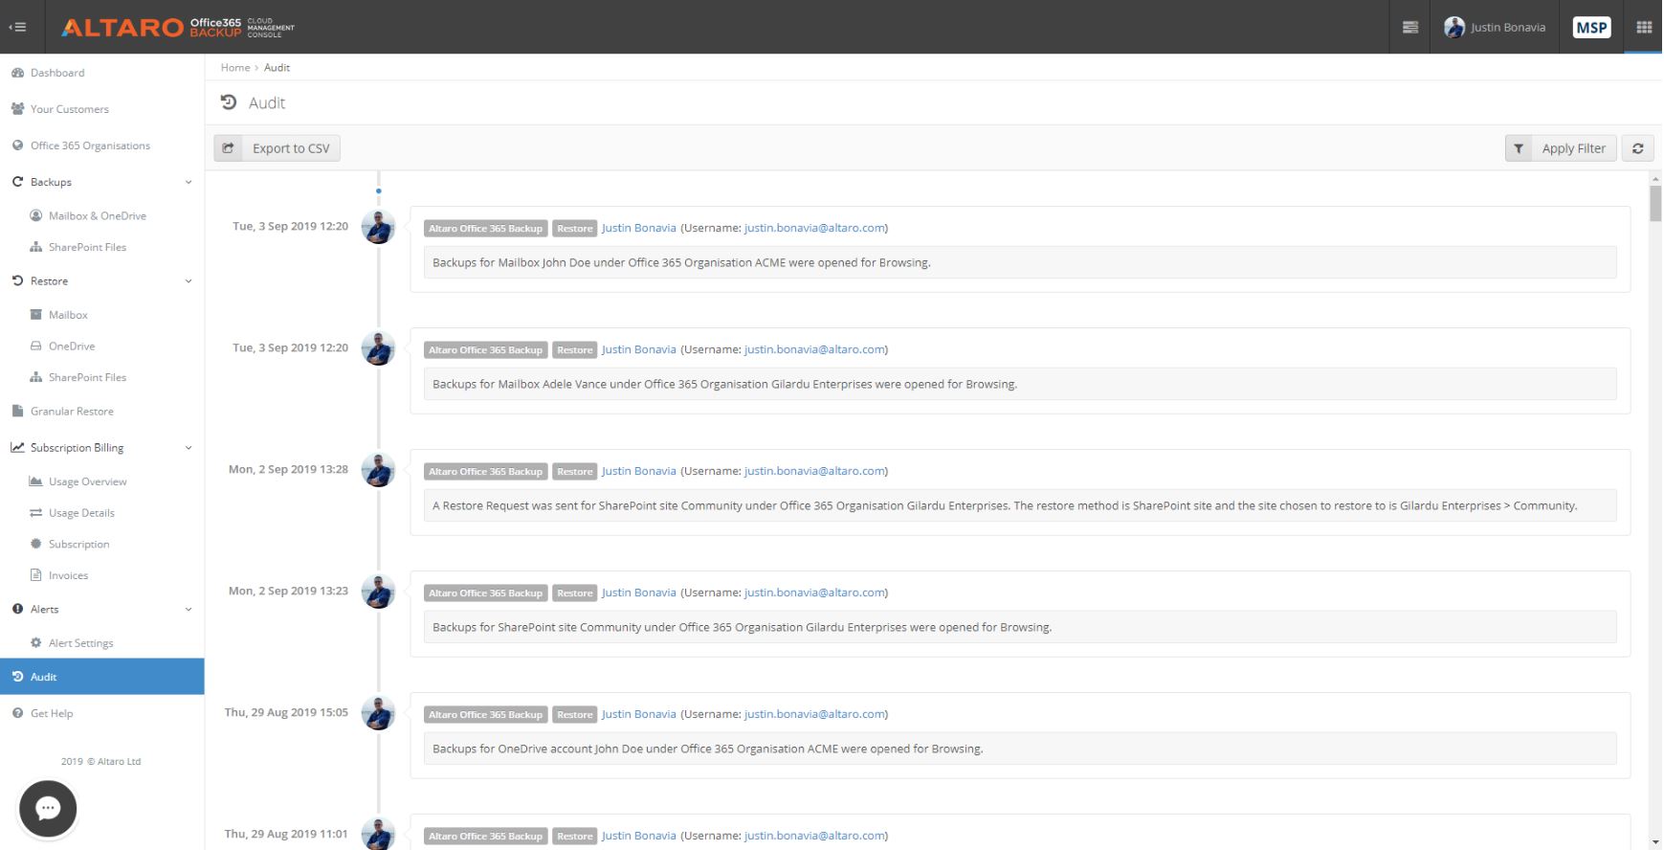Click the Altaro Office365 Backup logo
This screenshot has width=1664, height=850.
178,27
